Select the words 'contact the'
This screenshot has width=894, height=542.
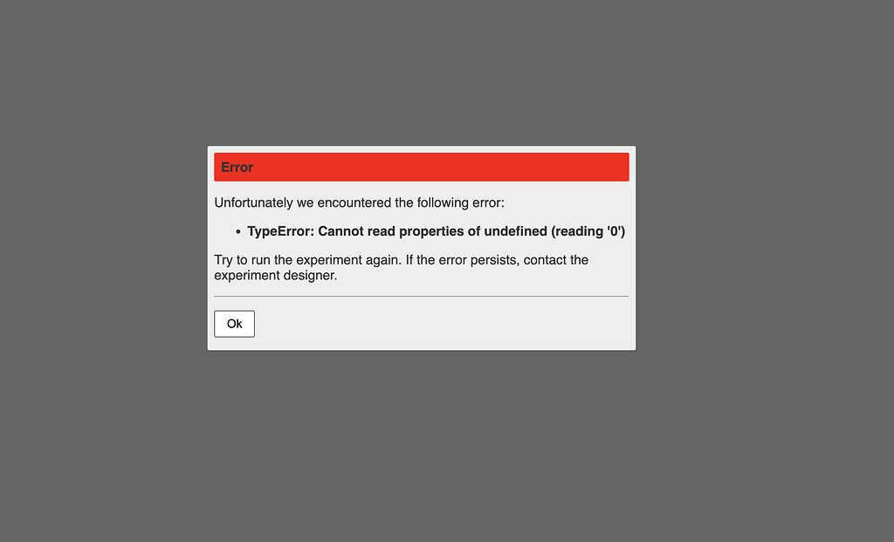pos(556,260)
